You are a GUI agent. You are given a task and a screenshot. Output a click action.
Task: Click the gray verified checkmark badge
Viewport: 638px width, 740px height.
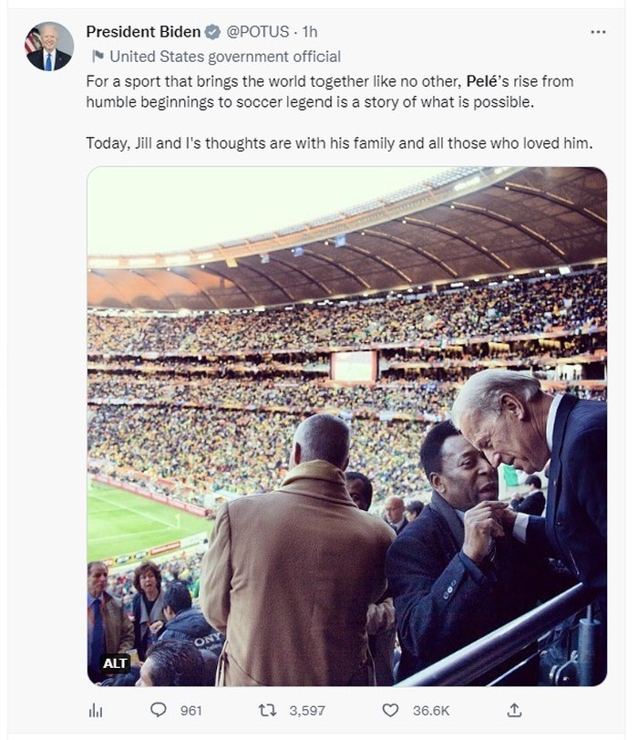click(212, 32)
